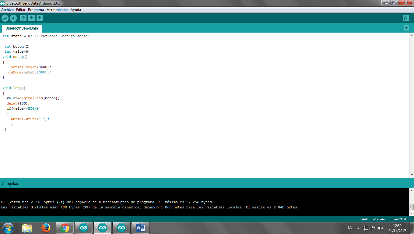Click the 'void setup()' line
414x234 pixels.
pos(15,57)
